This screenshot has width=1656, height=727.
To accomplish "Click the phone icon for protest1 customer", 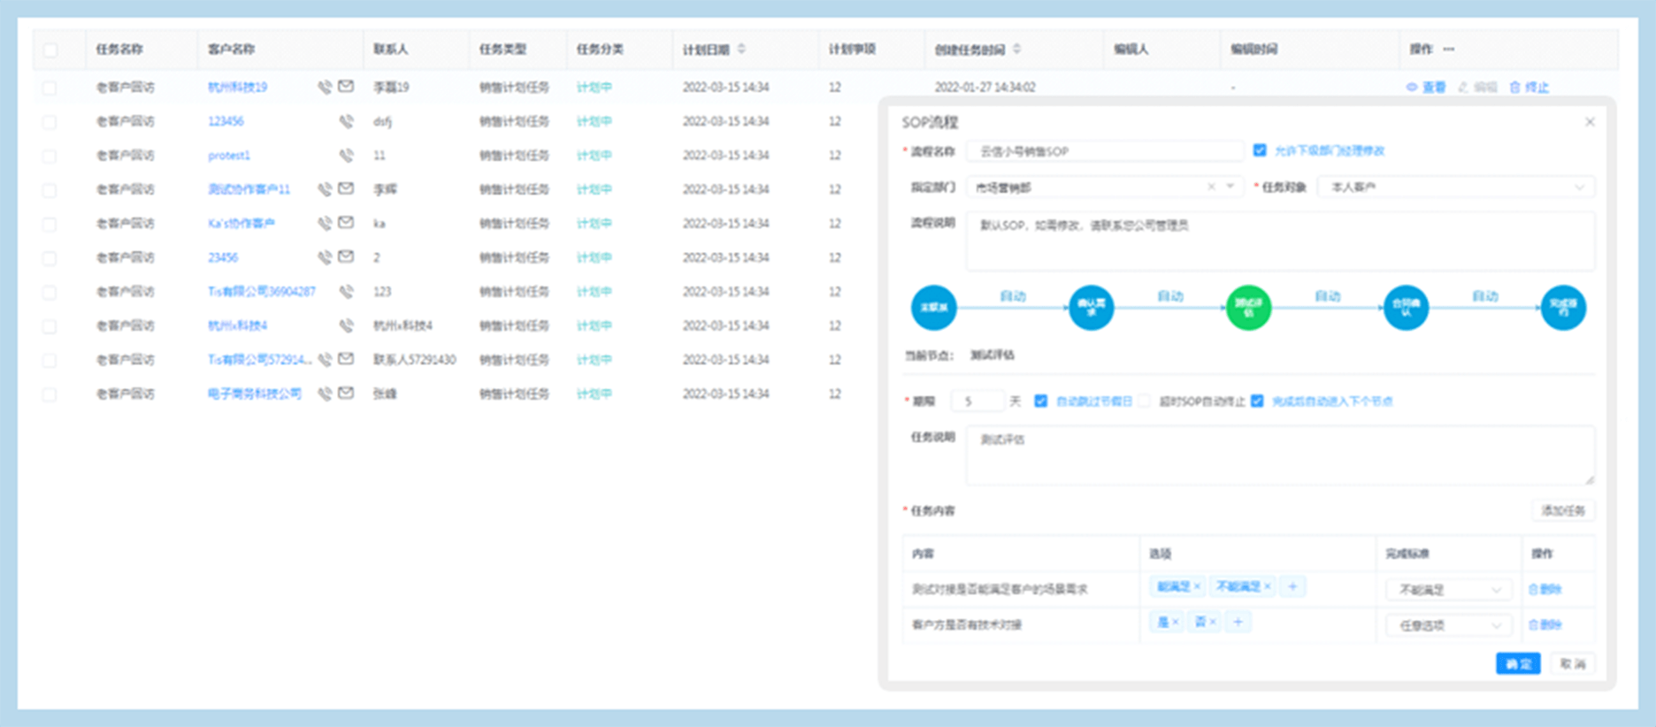I will tap(346, 156).
